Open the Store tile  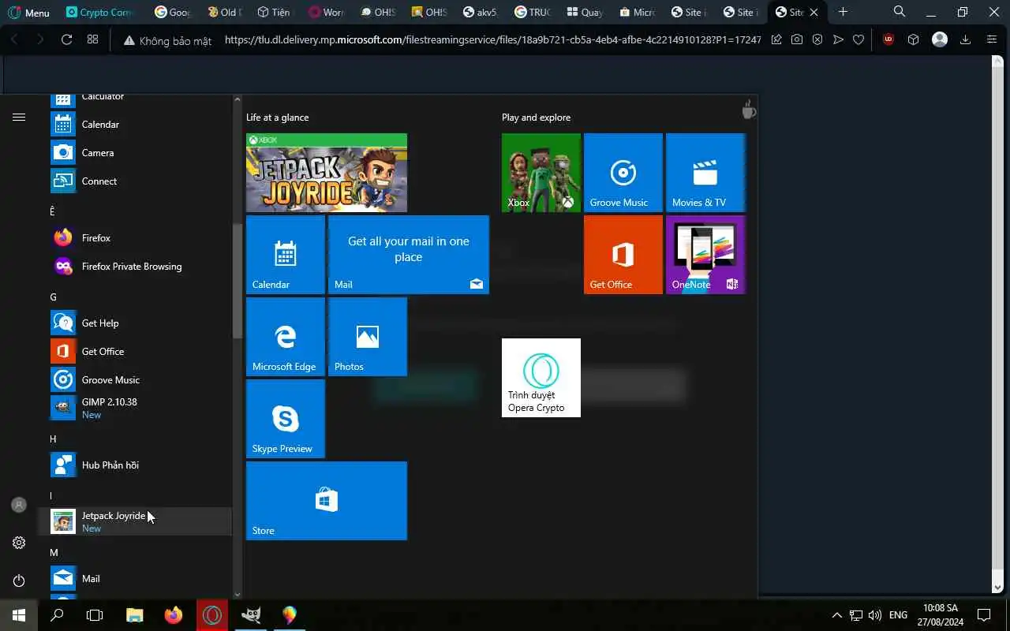click(327, 501)
